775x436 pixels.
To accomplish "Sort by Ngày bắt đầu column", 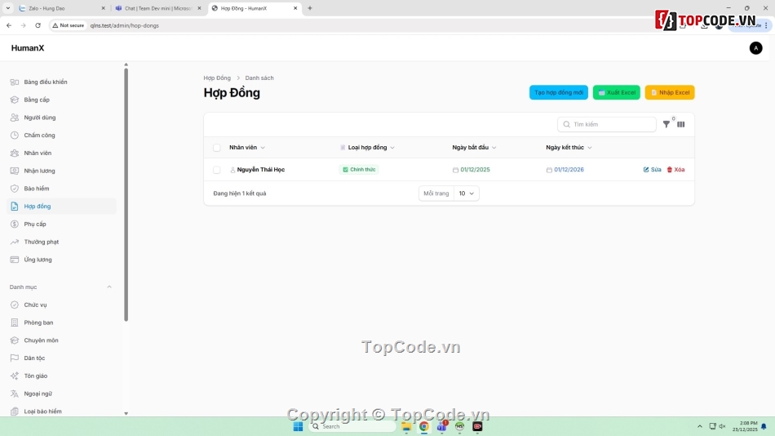I will tap(474, 148).
